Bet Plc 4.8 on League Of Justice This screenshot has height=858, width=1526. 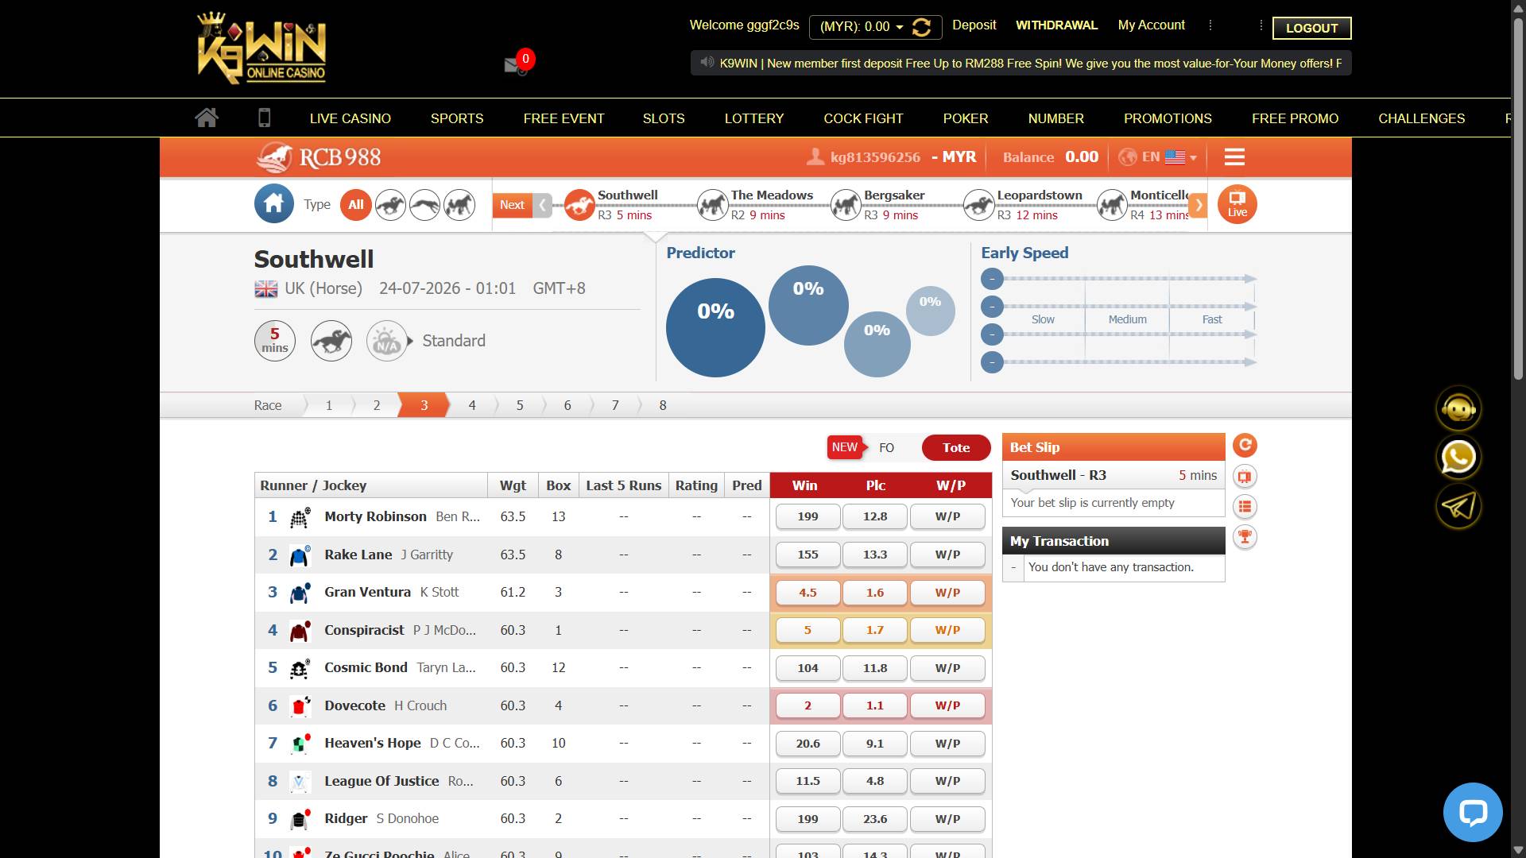[x=874, y=781]
